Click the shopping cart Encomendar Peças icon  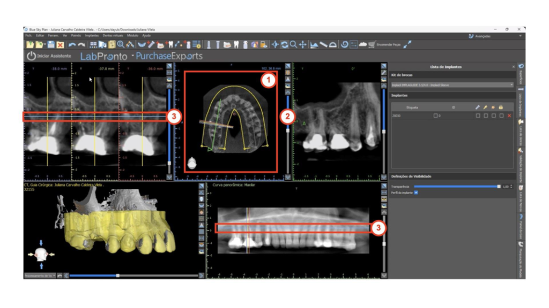[372, 45]
